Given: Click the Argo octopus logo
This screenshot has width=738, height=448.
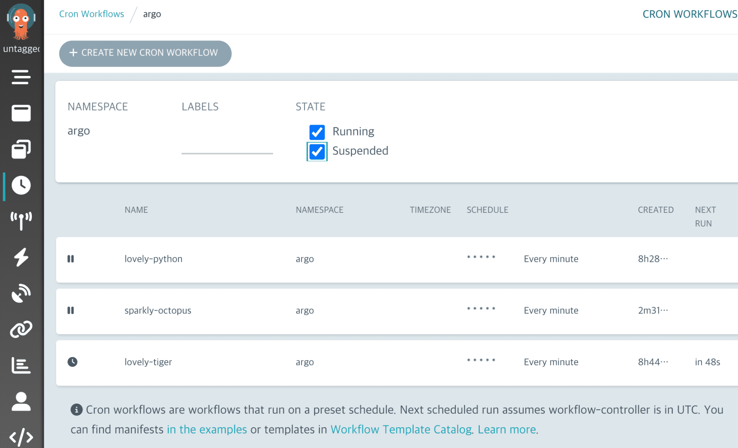Looking at the screenshot, I should pyautogui.click(x=21, y=21).
